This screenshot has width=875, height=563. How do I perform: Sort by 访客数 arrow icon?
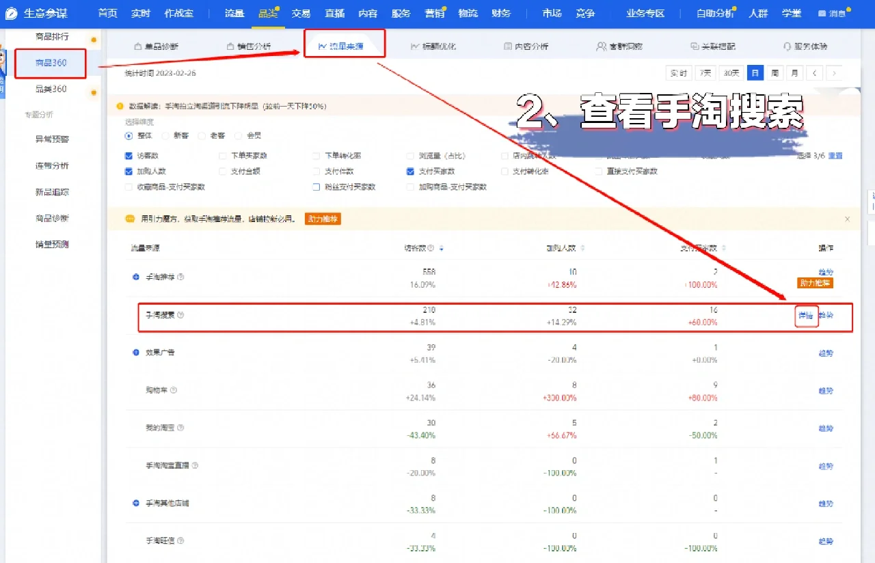tap(441, 248)
